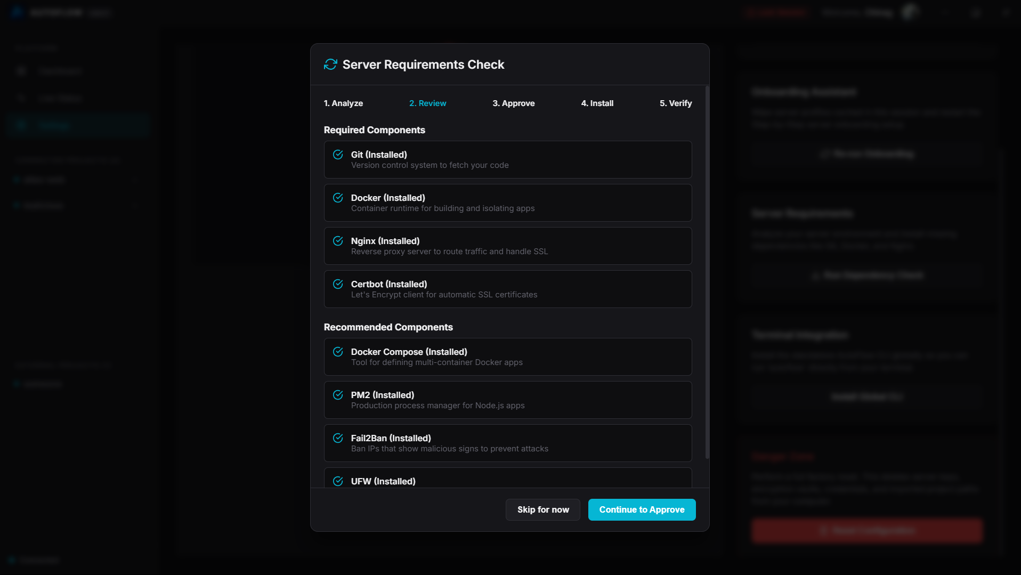
Task: Click the check icon next to Nginx
Action: [x=338, y=241]
